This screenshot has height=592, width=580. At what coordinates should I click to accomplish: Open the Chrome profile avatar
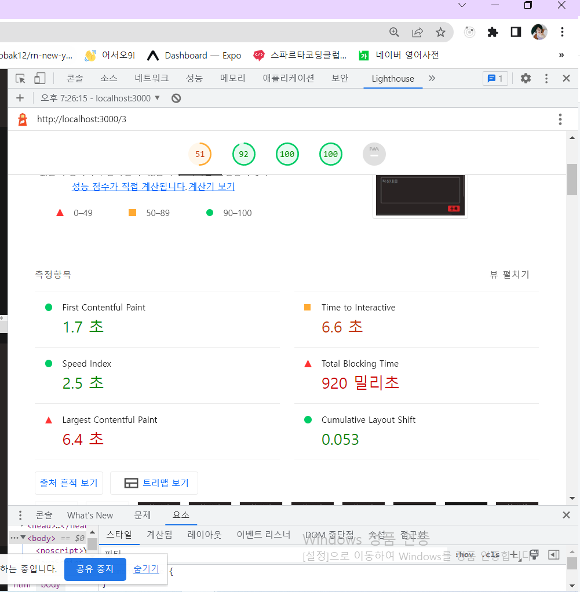[539, 32]
